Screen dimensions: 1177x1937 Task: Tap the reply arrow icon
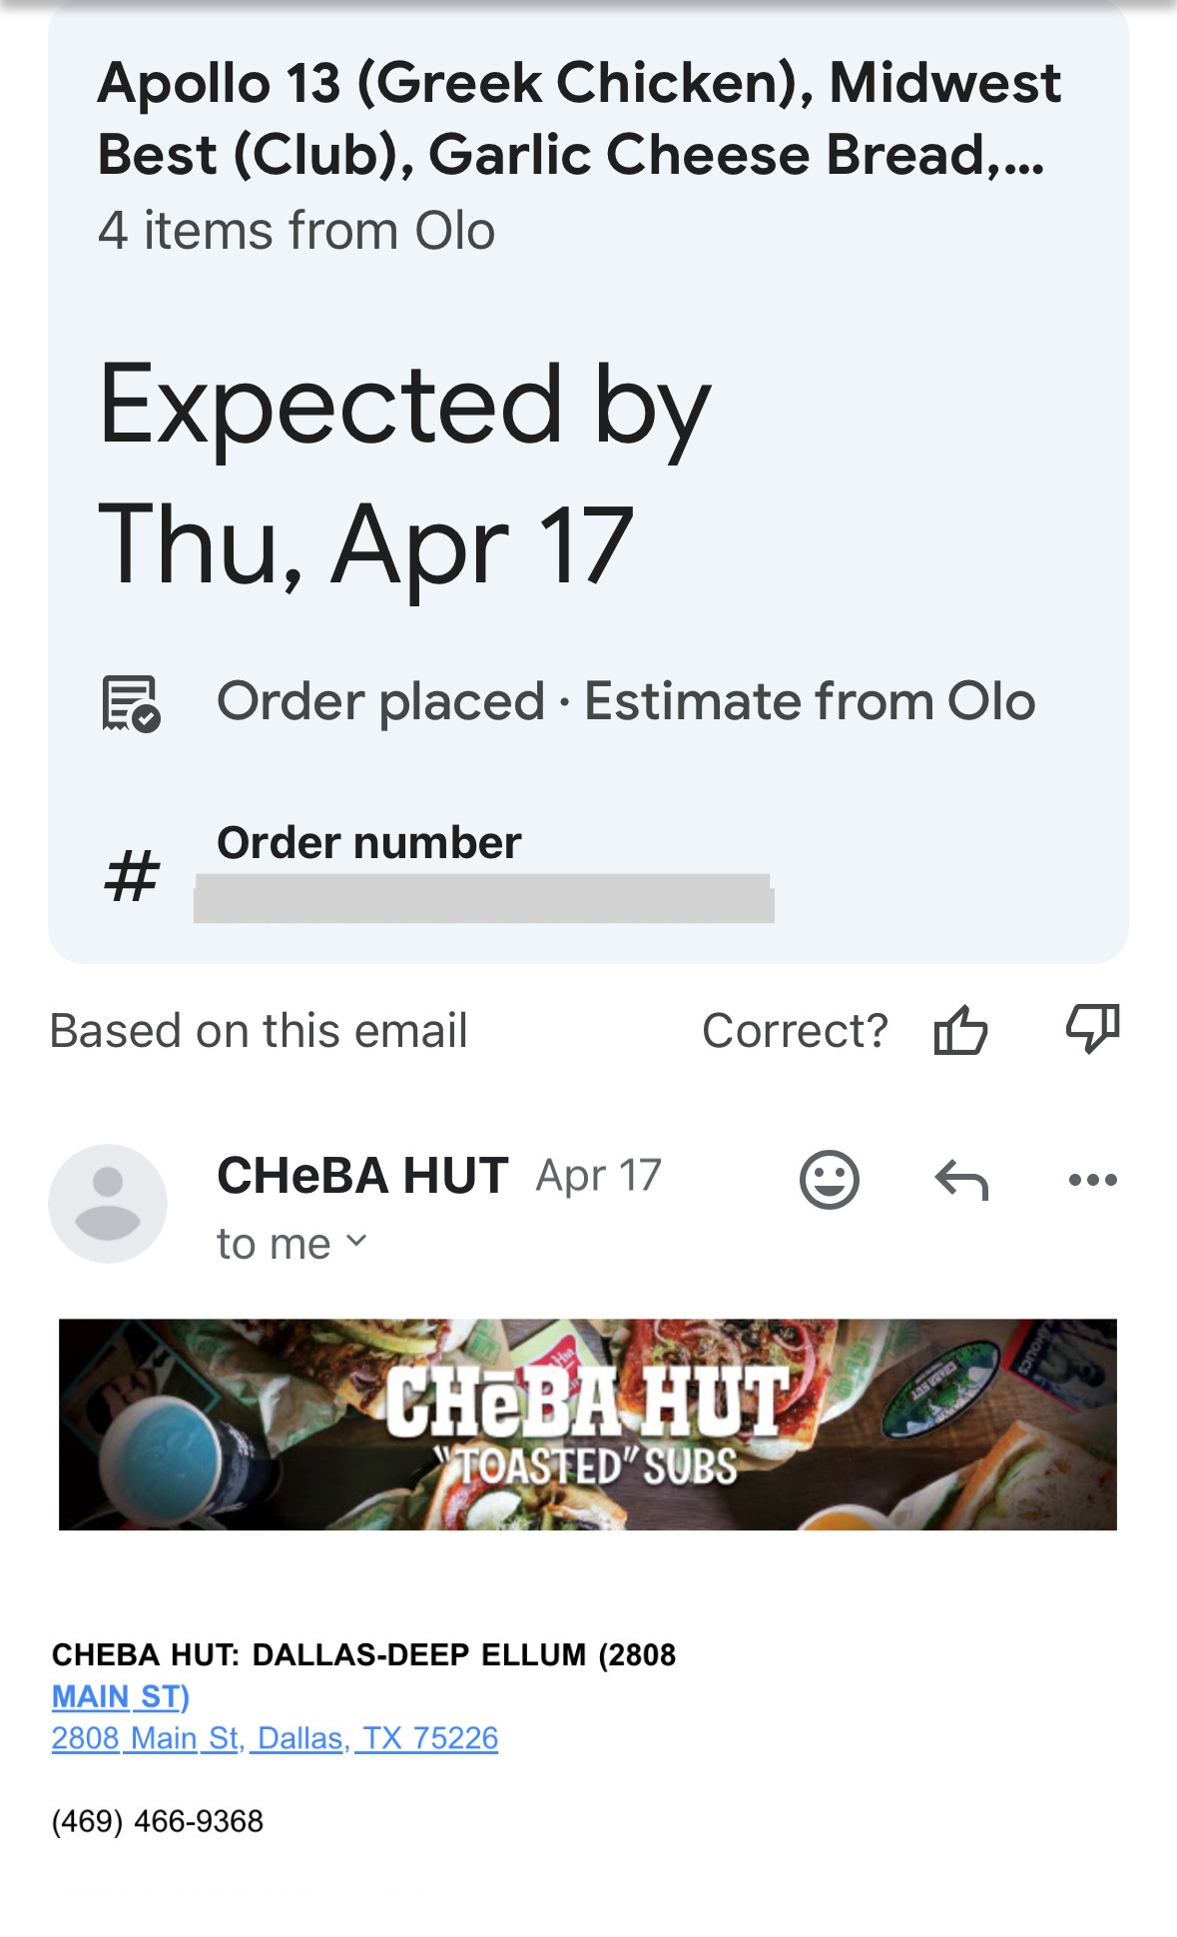[x=960, y=1180]
